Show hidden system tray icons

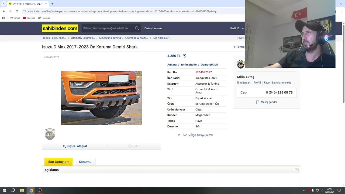tap(304, 190)
